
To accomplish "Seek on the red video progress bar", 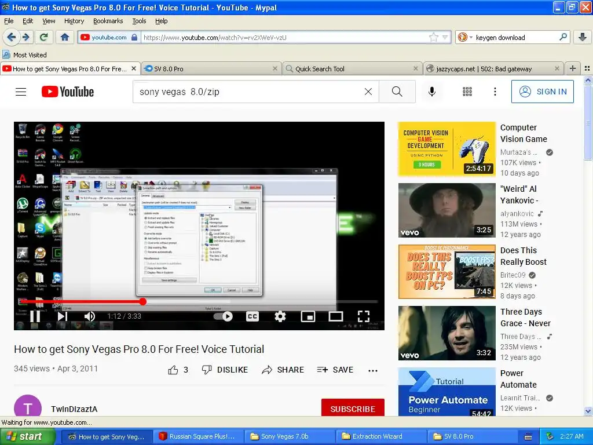I will pyautogui.click(x=199, y=301).
